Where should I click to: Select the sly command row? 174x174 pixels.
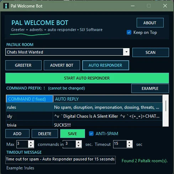click(84, 116)
